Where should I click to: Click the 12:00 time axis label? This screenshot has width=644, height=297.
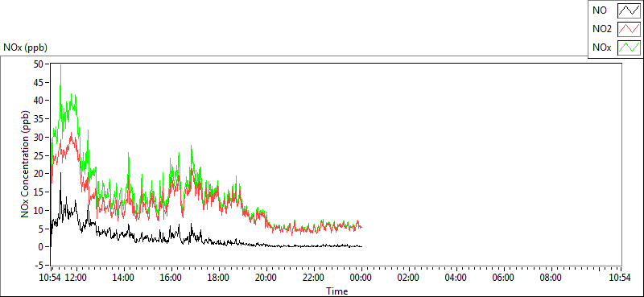tap(76, 278)
